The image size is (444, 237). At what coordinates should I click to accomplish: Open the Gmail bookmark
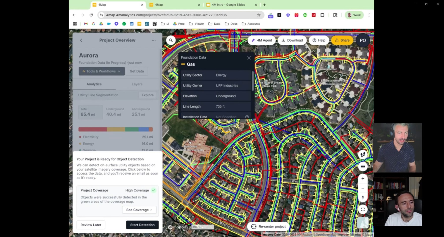coord(86,24)
